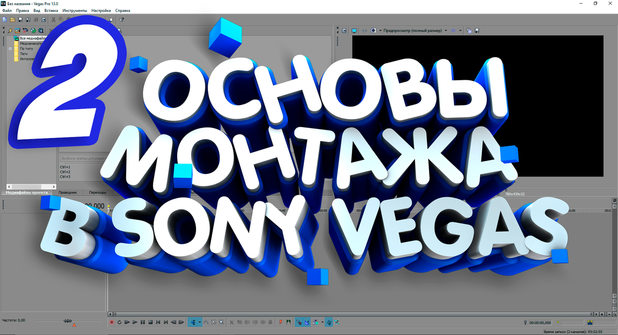
Task: Click the Save As icon in top toolbar
Action: (28, 20)
